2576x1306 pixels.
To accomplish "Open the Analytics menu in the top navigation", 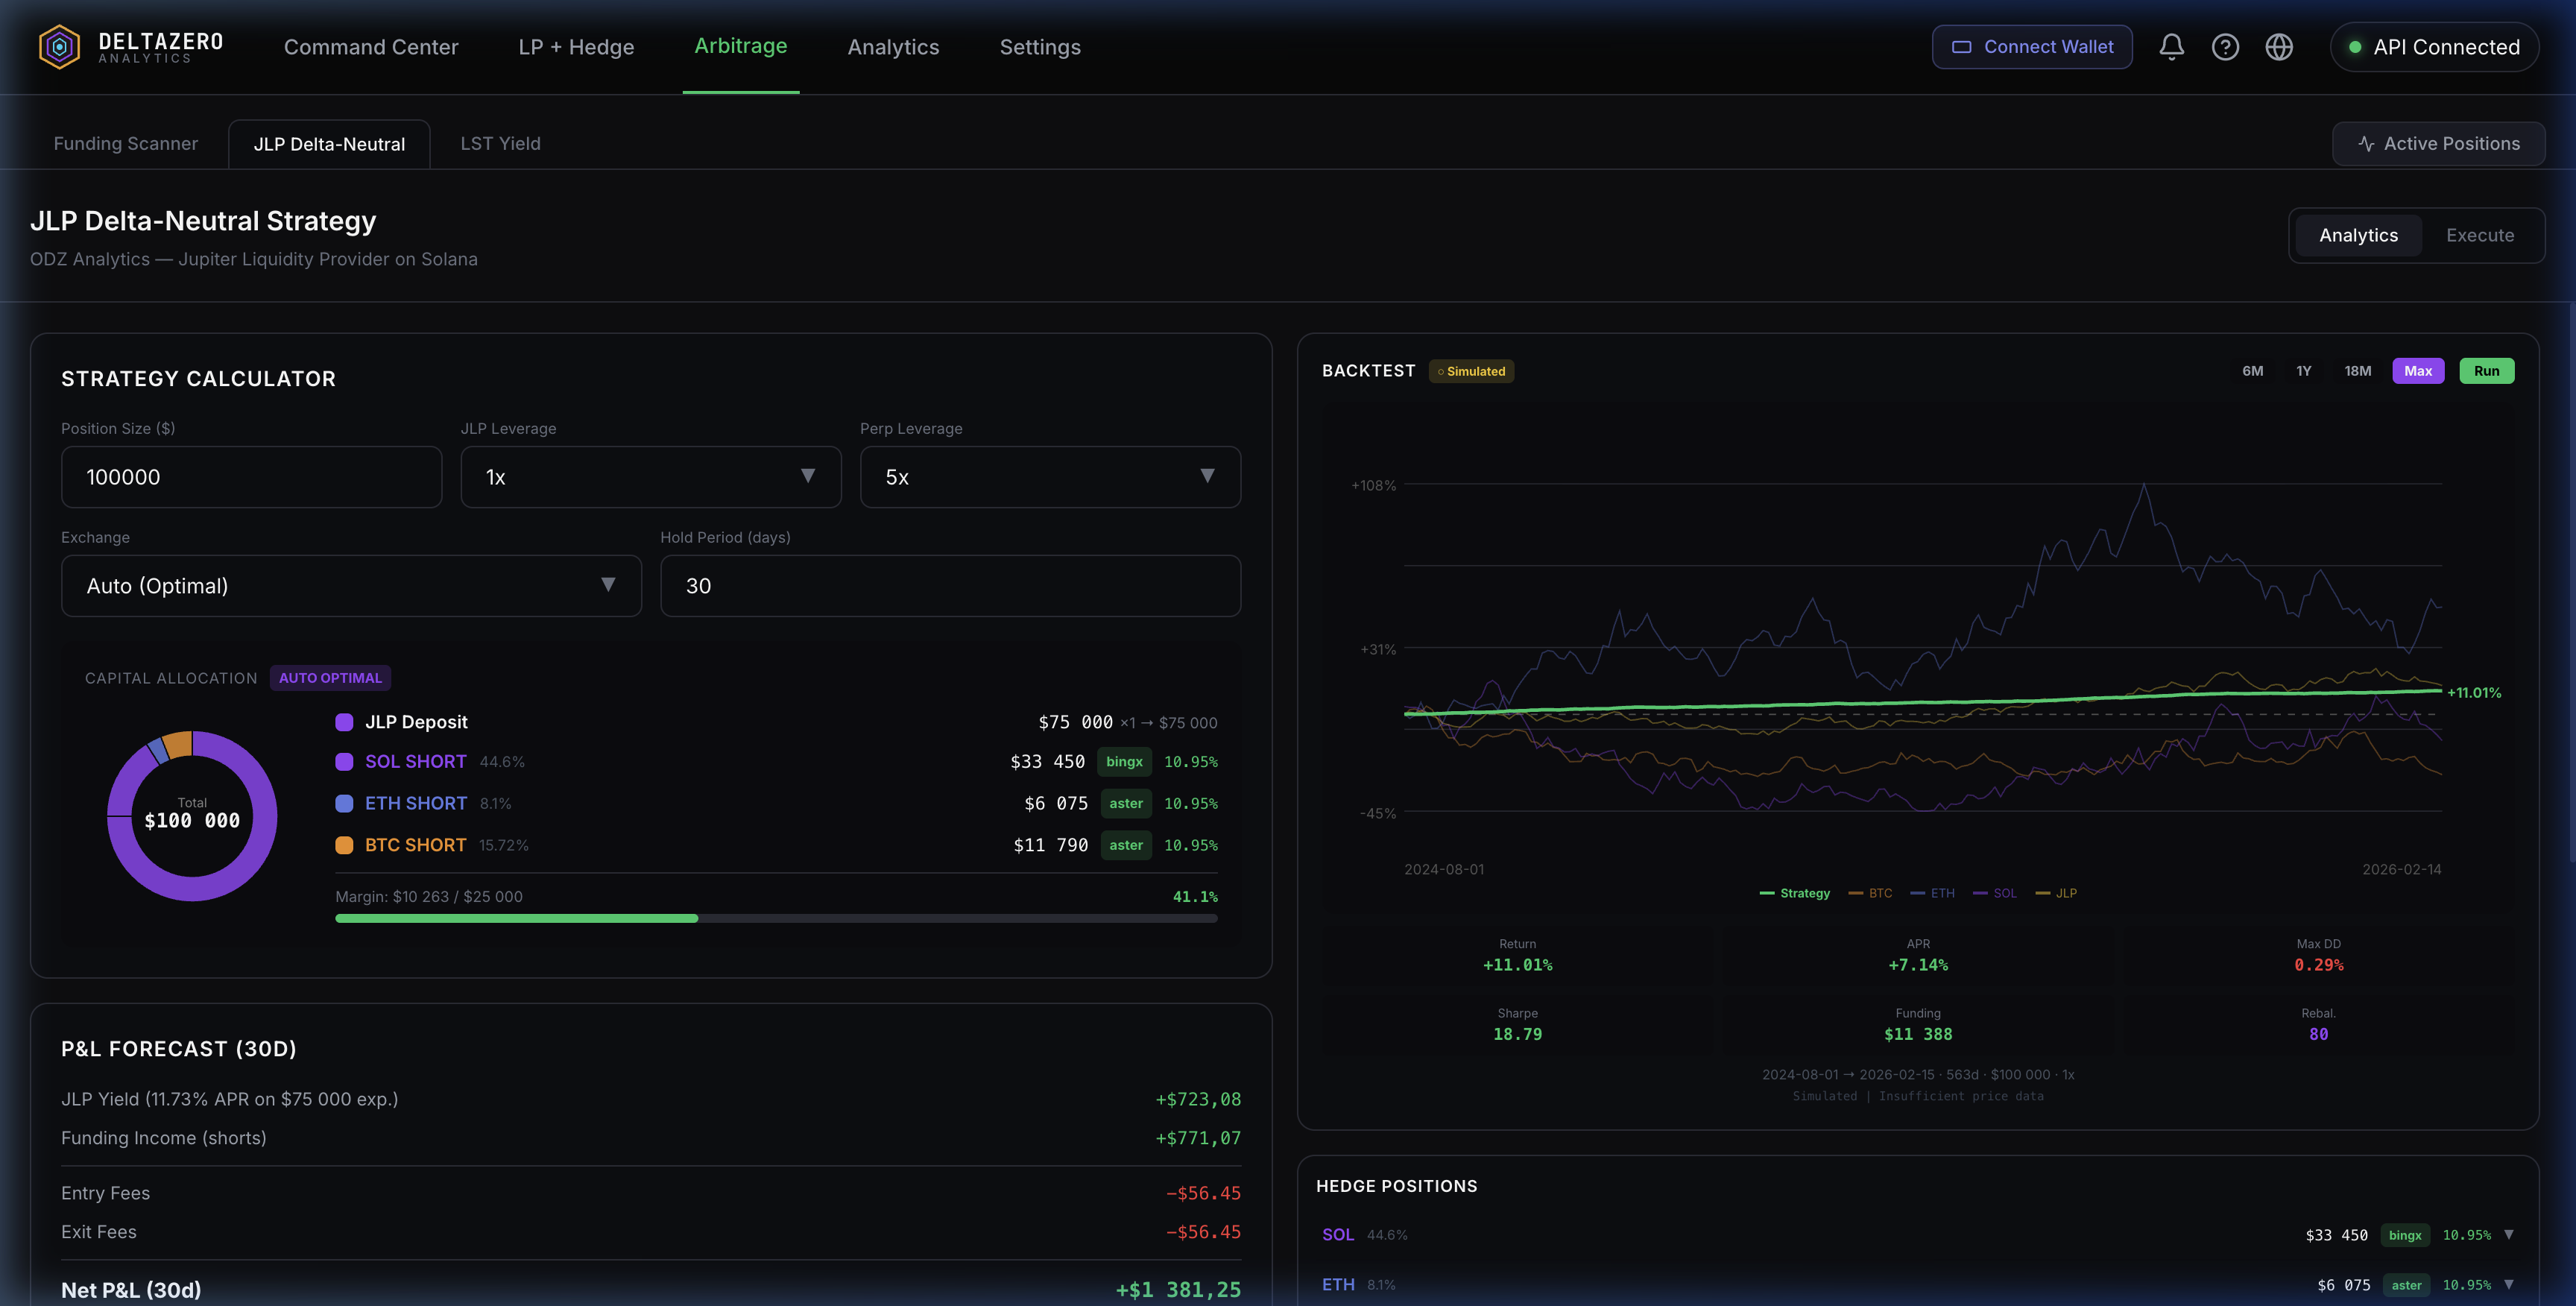I will pyautogui.click(x=893, y=46).
